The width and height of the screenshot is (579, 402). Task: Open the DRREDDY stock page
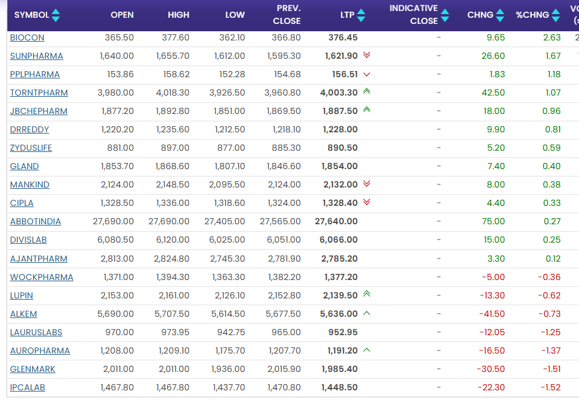pos(29,129)
